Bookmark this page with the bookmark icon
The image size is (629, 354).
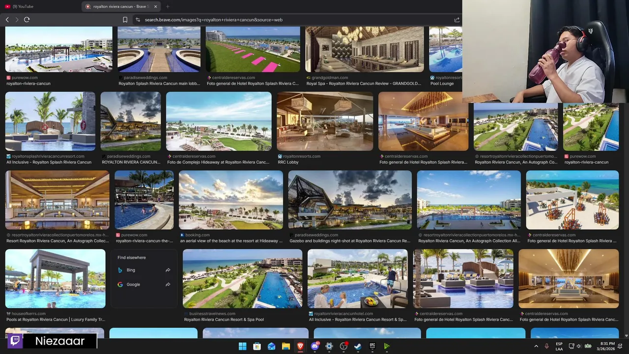(125, 20)
